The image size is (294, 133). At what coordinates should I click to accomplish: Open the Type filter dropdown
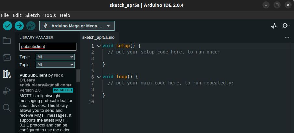(55, 57)
